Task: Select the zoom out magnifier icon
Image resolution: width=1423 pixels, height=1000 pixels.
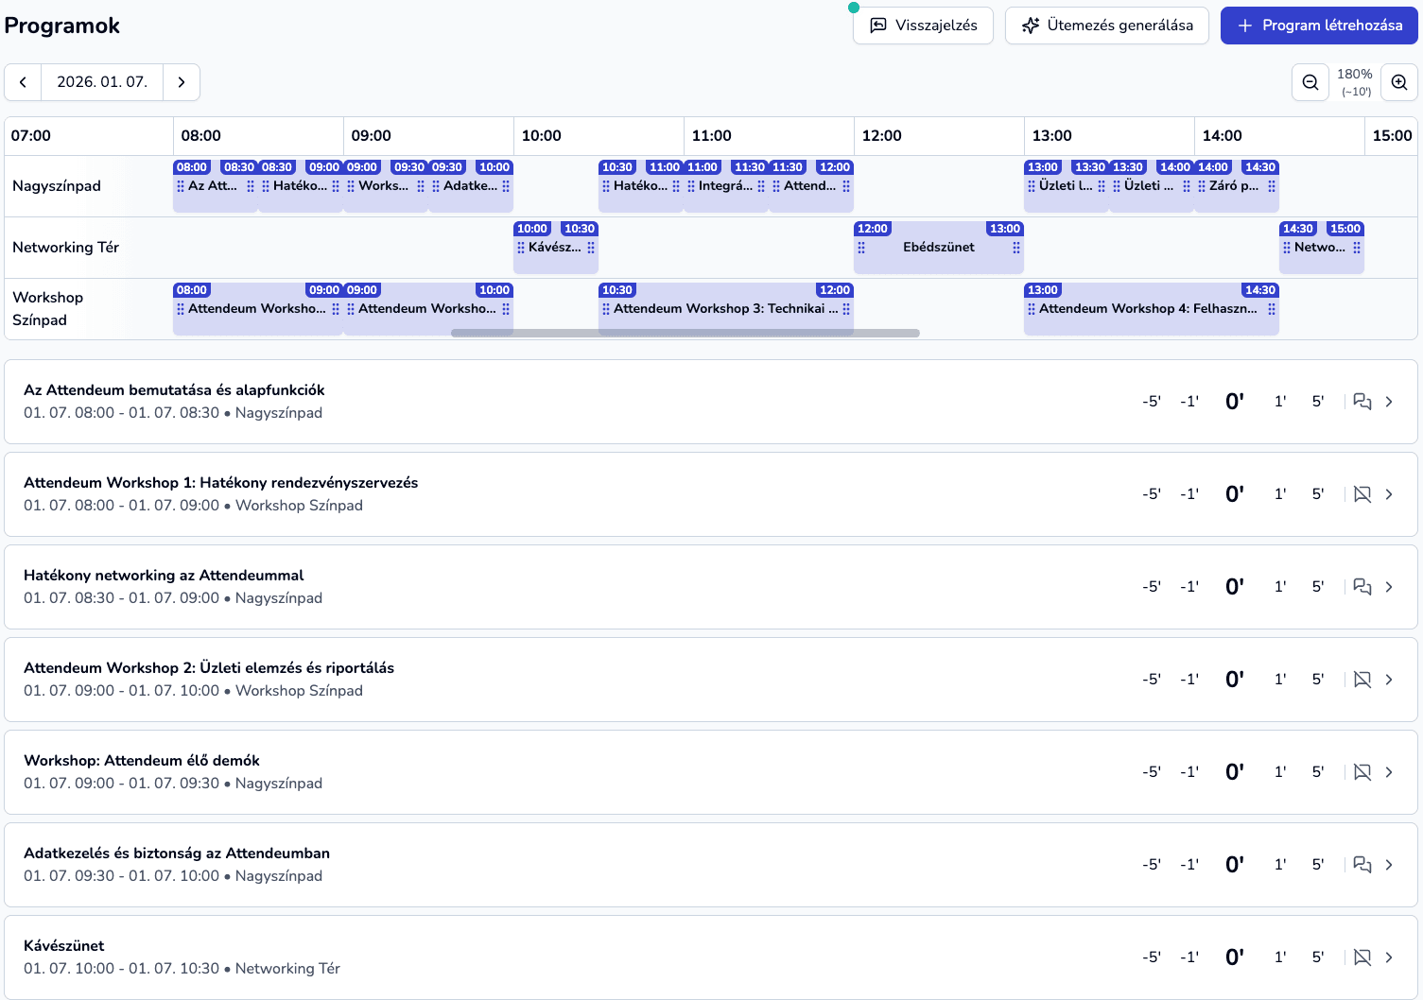Action: (x=1310, y=82)
